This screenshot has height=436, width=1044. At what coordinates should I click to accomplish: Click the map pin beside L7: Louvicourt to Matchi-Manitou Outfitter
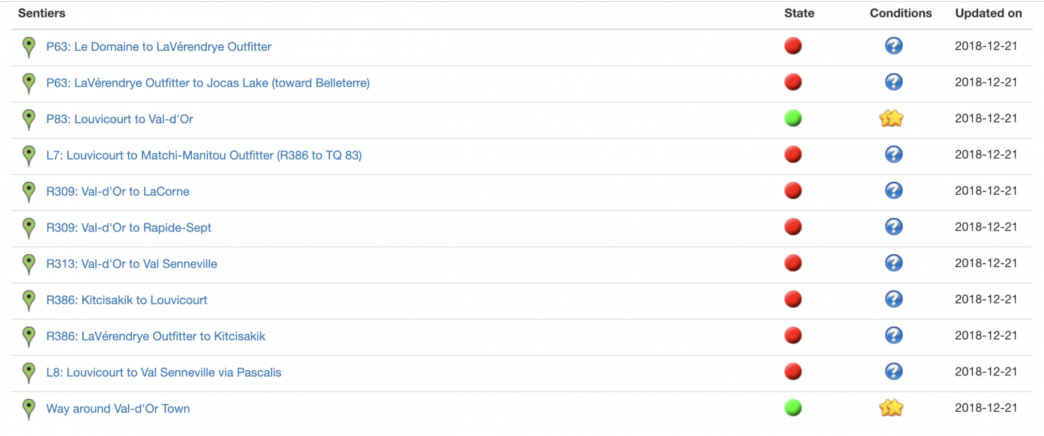tap(28, 156)
